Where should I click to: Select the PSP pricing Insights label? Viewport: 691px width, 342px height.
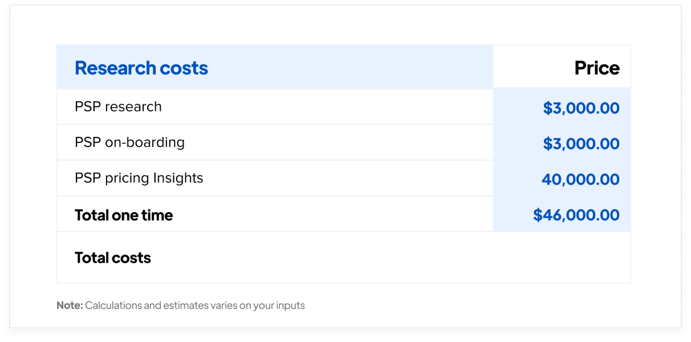139,178
